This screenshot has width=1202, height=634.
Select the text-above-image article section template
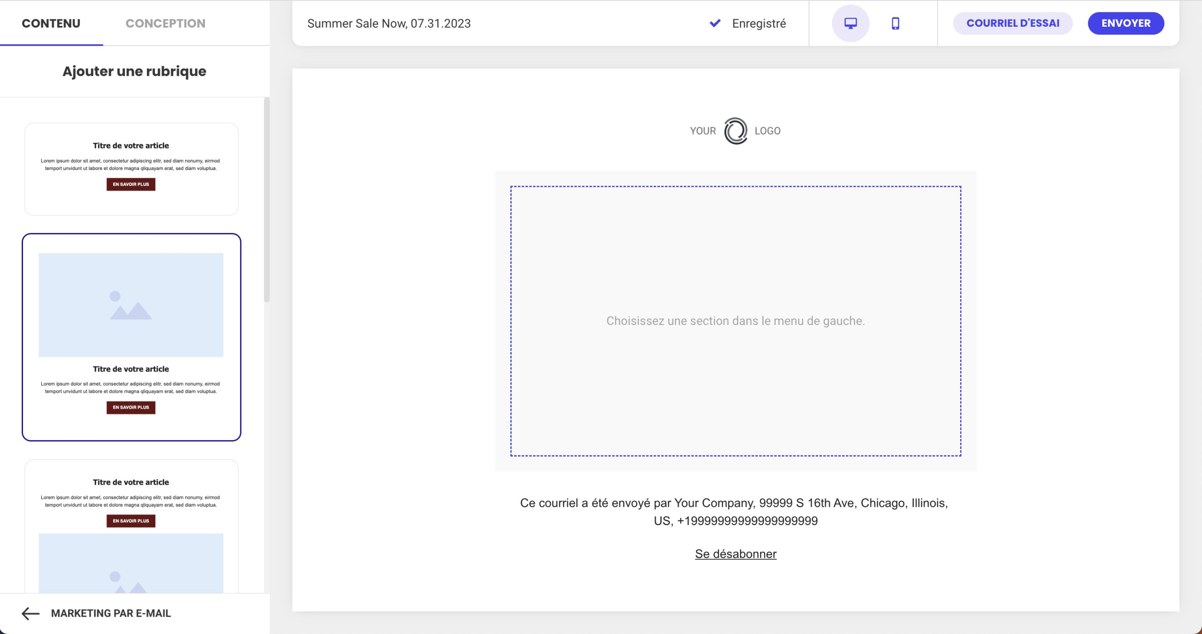(131, 526)
